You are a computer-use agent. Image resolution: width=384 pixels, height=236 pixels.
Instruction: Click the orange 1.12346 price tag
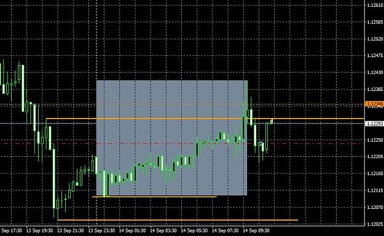pyautogui.click(x=374, y=104)
